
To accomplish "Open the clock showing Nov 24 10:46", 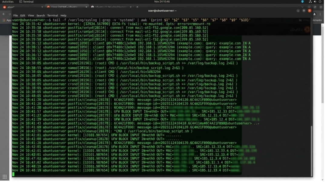I will point(162,2).
